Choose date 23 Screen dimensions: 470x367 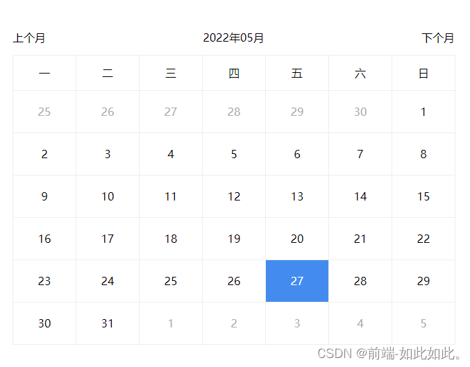pyautogui.click(x=44, y=281)
